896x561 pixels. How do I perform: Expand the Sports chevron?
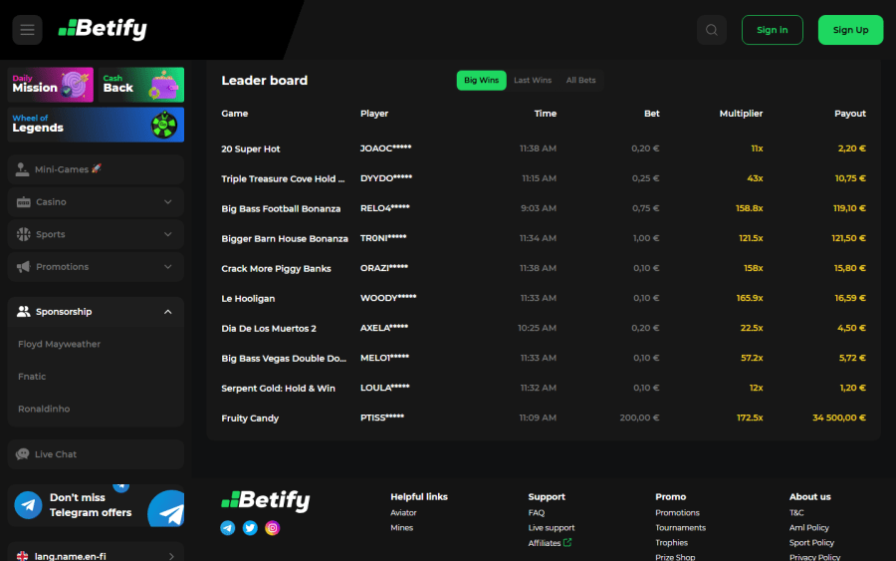point(168,234)
